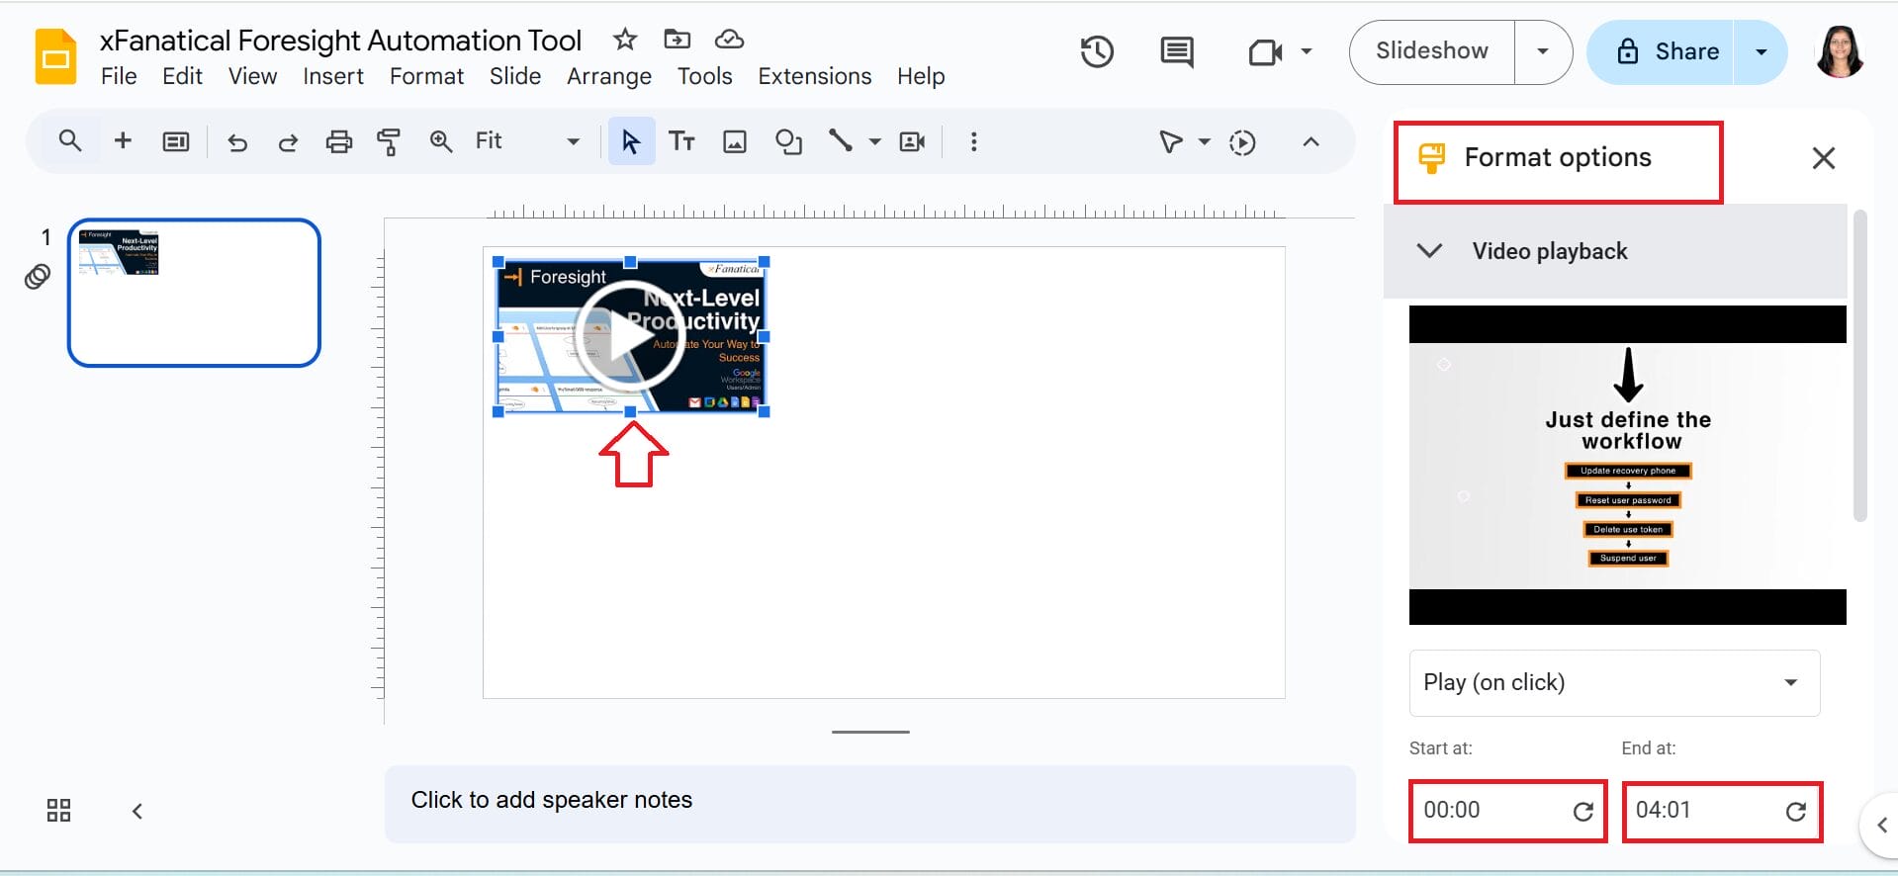Viewport: 1898px width, 876px height.
Task: Open the Format menu
Action: (x=426, y=76)
